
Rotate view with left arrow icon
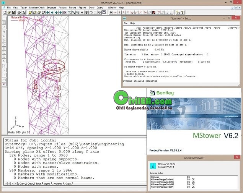[48, 13]
